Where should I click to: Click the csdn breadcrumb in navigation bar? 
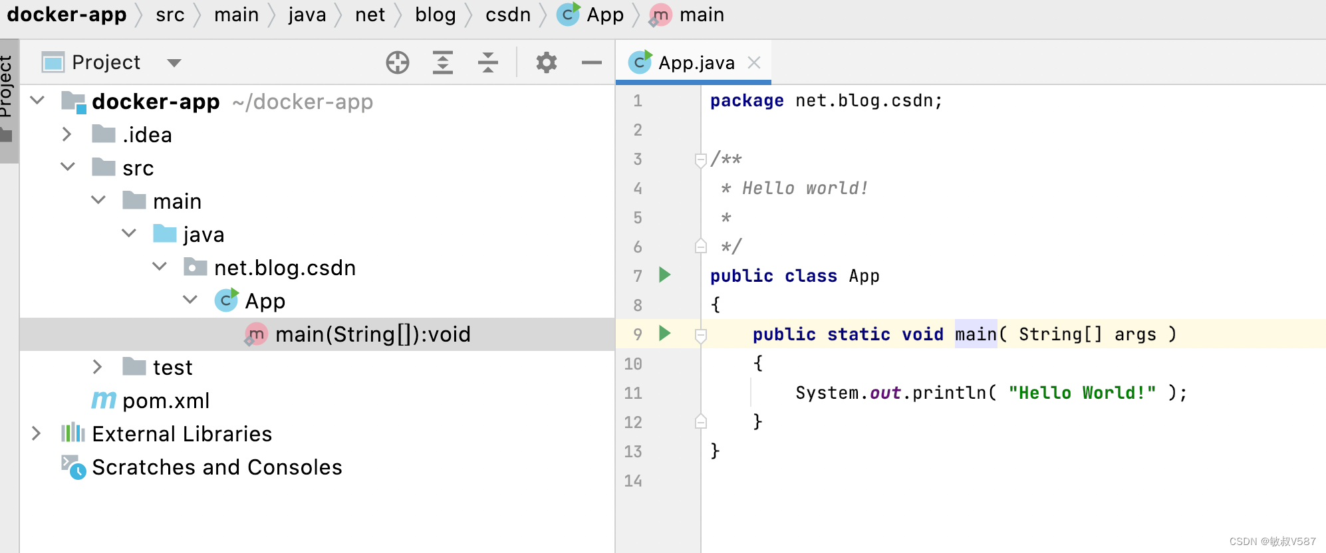tap(507, 15)
